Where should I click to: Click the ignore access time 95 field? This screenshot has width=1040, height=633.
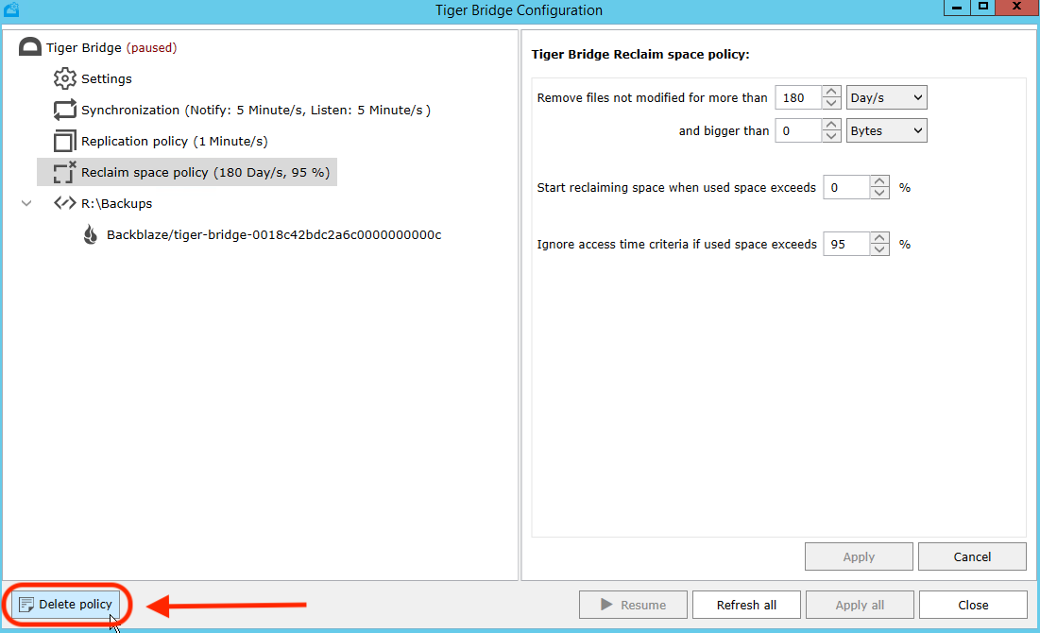(x=846, y=244)
